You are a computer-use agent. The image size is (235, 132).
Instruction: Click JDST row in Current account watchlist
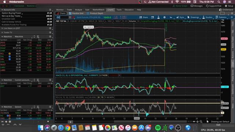point(26,86)
